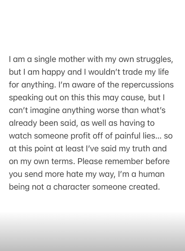This screenshot has width=185, height=251.
Task: Click the word "character"
Action: tap(69, 187)
